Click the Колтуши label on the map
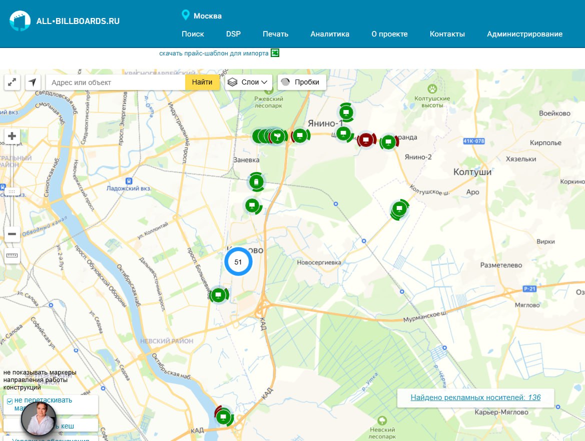Screen dimensions: 585x441 (472, 172)
